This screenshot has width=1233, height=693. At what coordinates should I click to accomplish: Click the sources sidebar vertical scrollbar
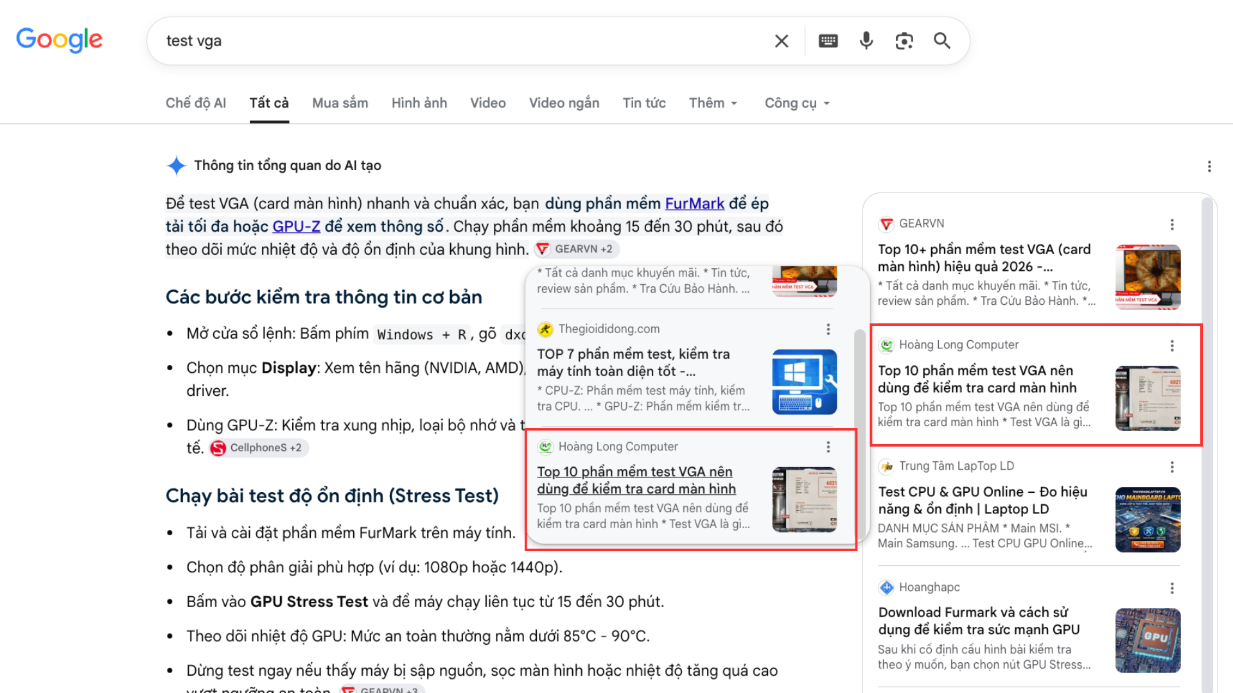coord(1207,444)
